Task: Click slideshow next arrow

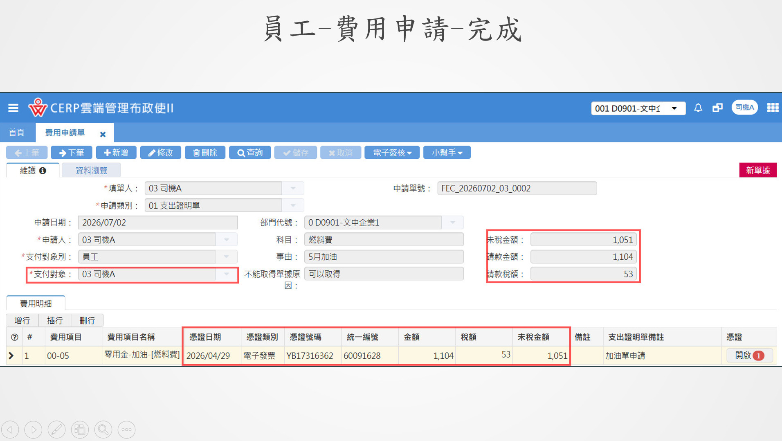Action: 34,430
